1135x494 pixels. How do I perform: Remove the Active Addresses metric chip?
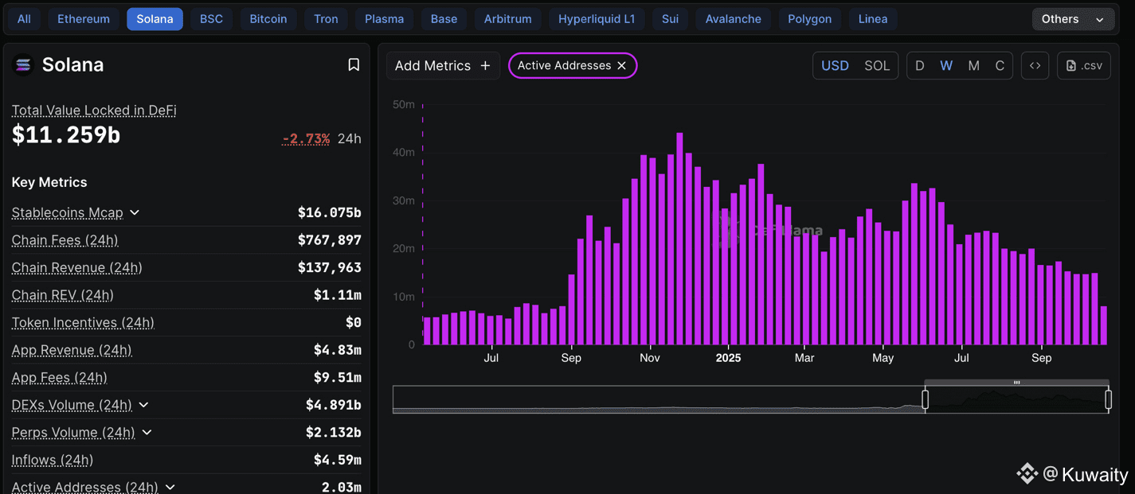coord(622,66)
